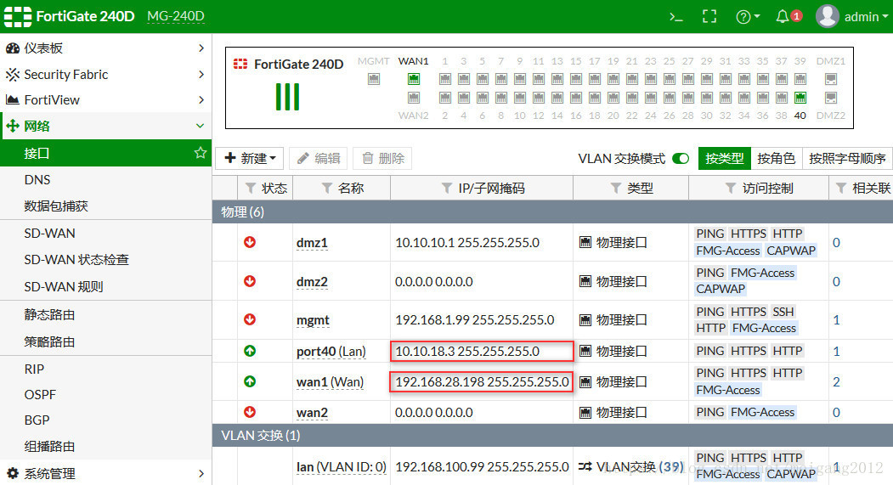Click wan2 down status icon
The height and width of the screenshot is (485, 893).
[250, 412]
